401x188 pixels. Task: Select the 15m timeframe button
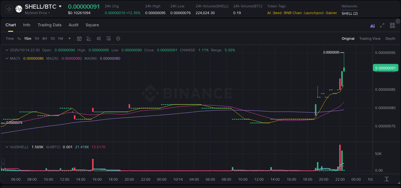[28, 38]
